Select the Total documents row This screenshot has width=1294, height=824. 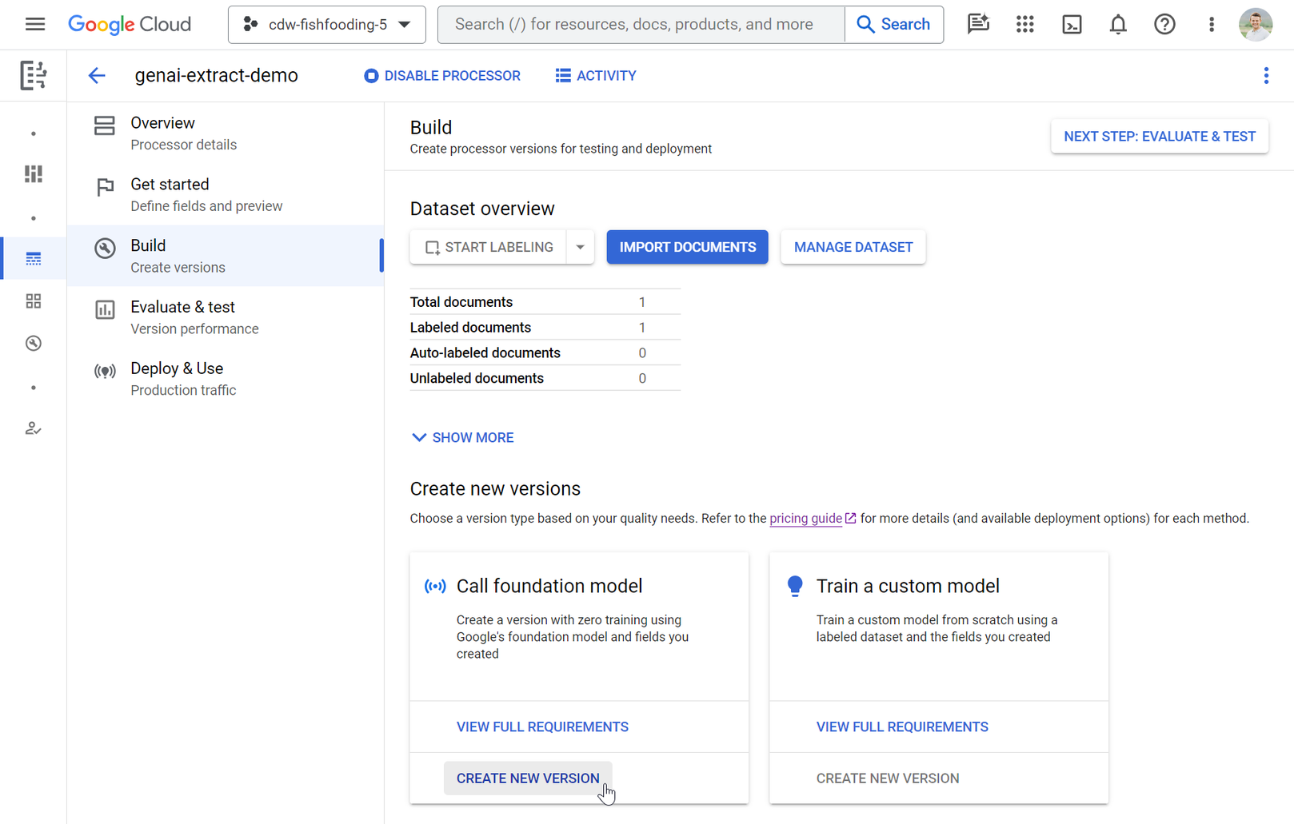click(545, 302)
